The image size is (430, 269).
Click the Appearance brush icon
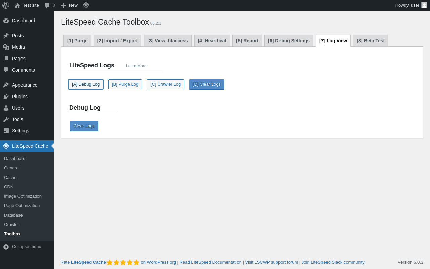tap(6, 85)
